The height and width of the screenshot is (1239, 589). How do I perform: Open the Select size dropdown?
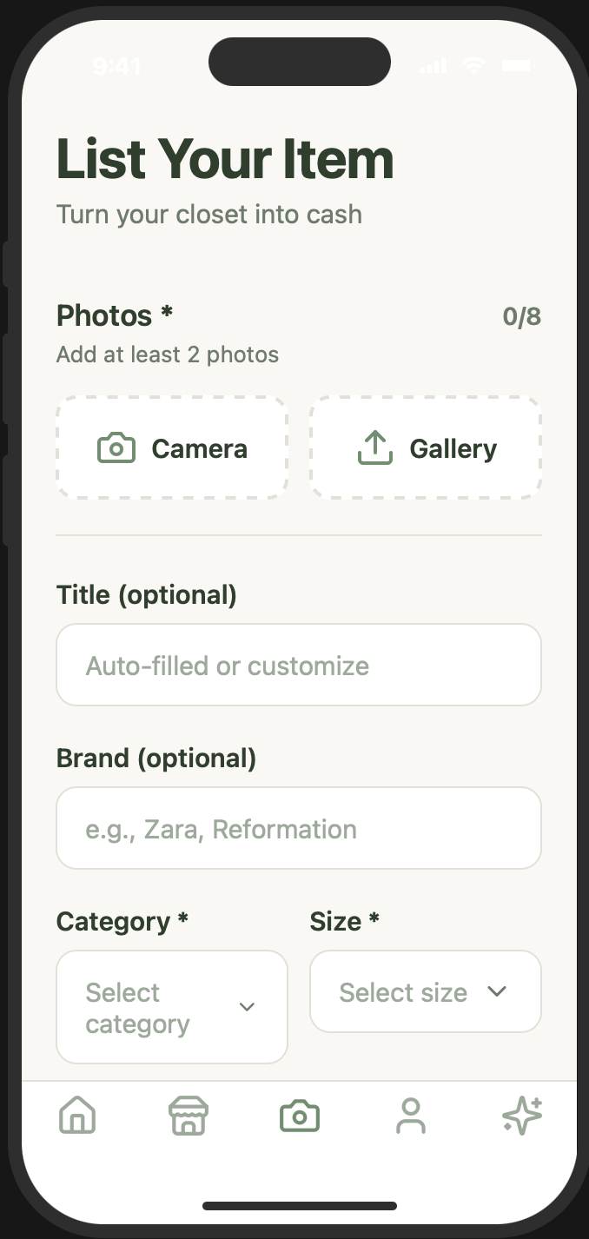pos(426,991)
